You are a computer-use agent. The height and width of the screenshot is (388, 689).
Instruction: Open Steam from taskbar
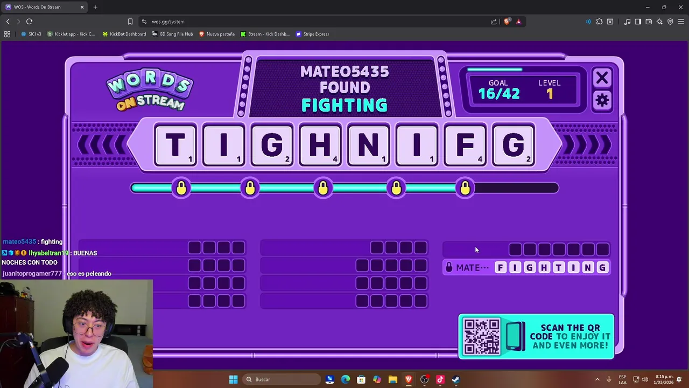click(455, 379)
